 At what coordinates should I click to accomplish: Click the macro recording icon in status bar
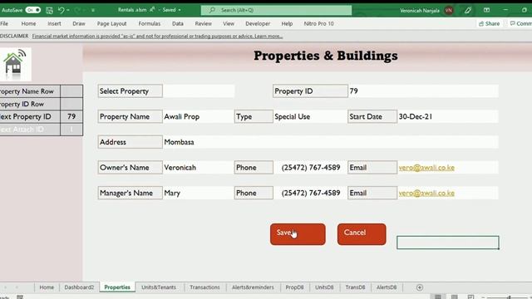[x=20, y=297]
